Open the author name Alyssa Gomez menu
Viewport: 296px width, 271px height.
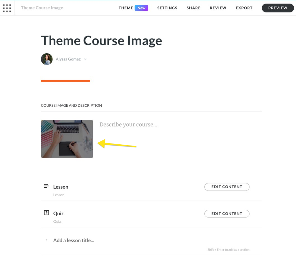tap(68, 59)
